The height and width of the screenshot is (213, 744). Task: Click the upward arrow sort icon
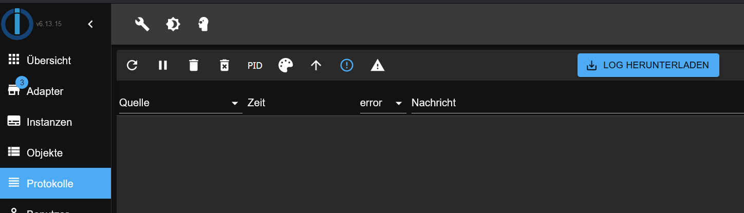pyautogui.click(x=316, y=65)
